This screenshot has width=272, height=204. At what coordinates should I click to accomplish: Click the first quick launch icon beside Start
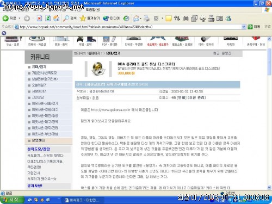(x=30, y=200)
